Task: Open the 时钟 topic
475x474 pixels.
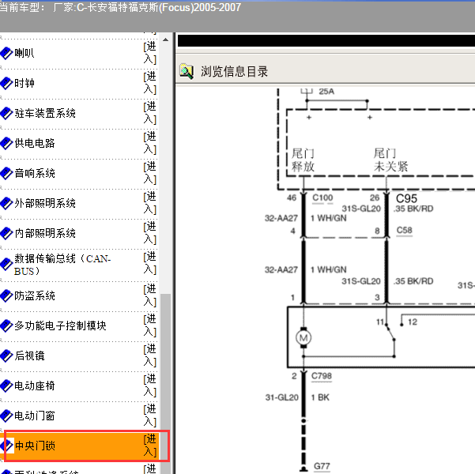Action: pos(25,83)
